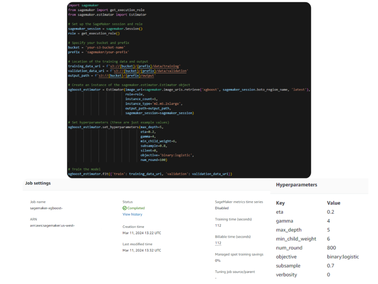Viewport: 378px width, 284px height.
Task: Click the Key column header
Action: point(281,203)
